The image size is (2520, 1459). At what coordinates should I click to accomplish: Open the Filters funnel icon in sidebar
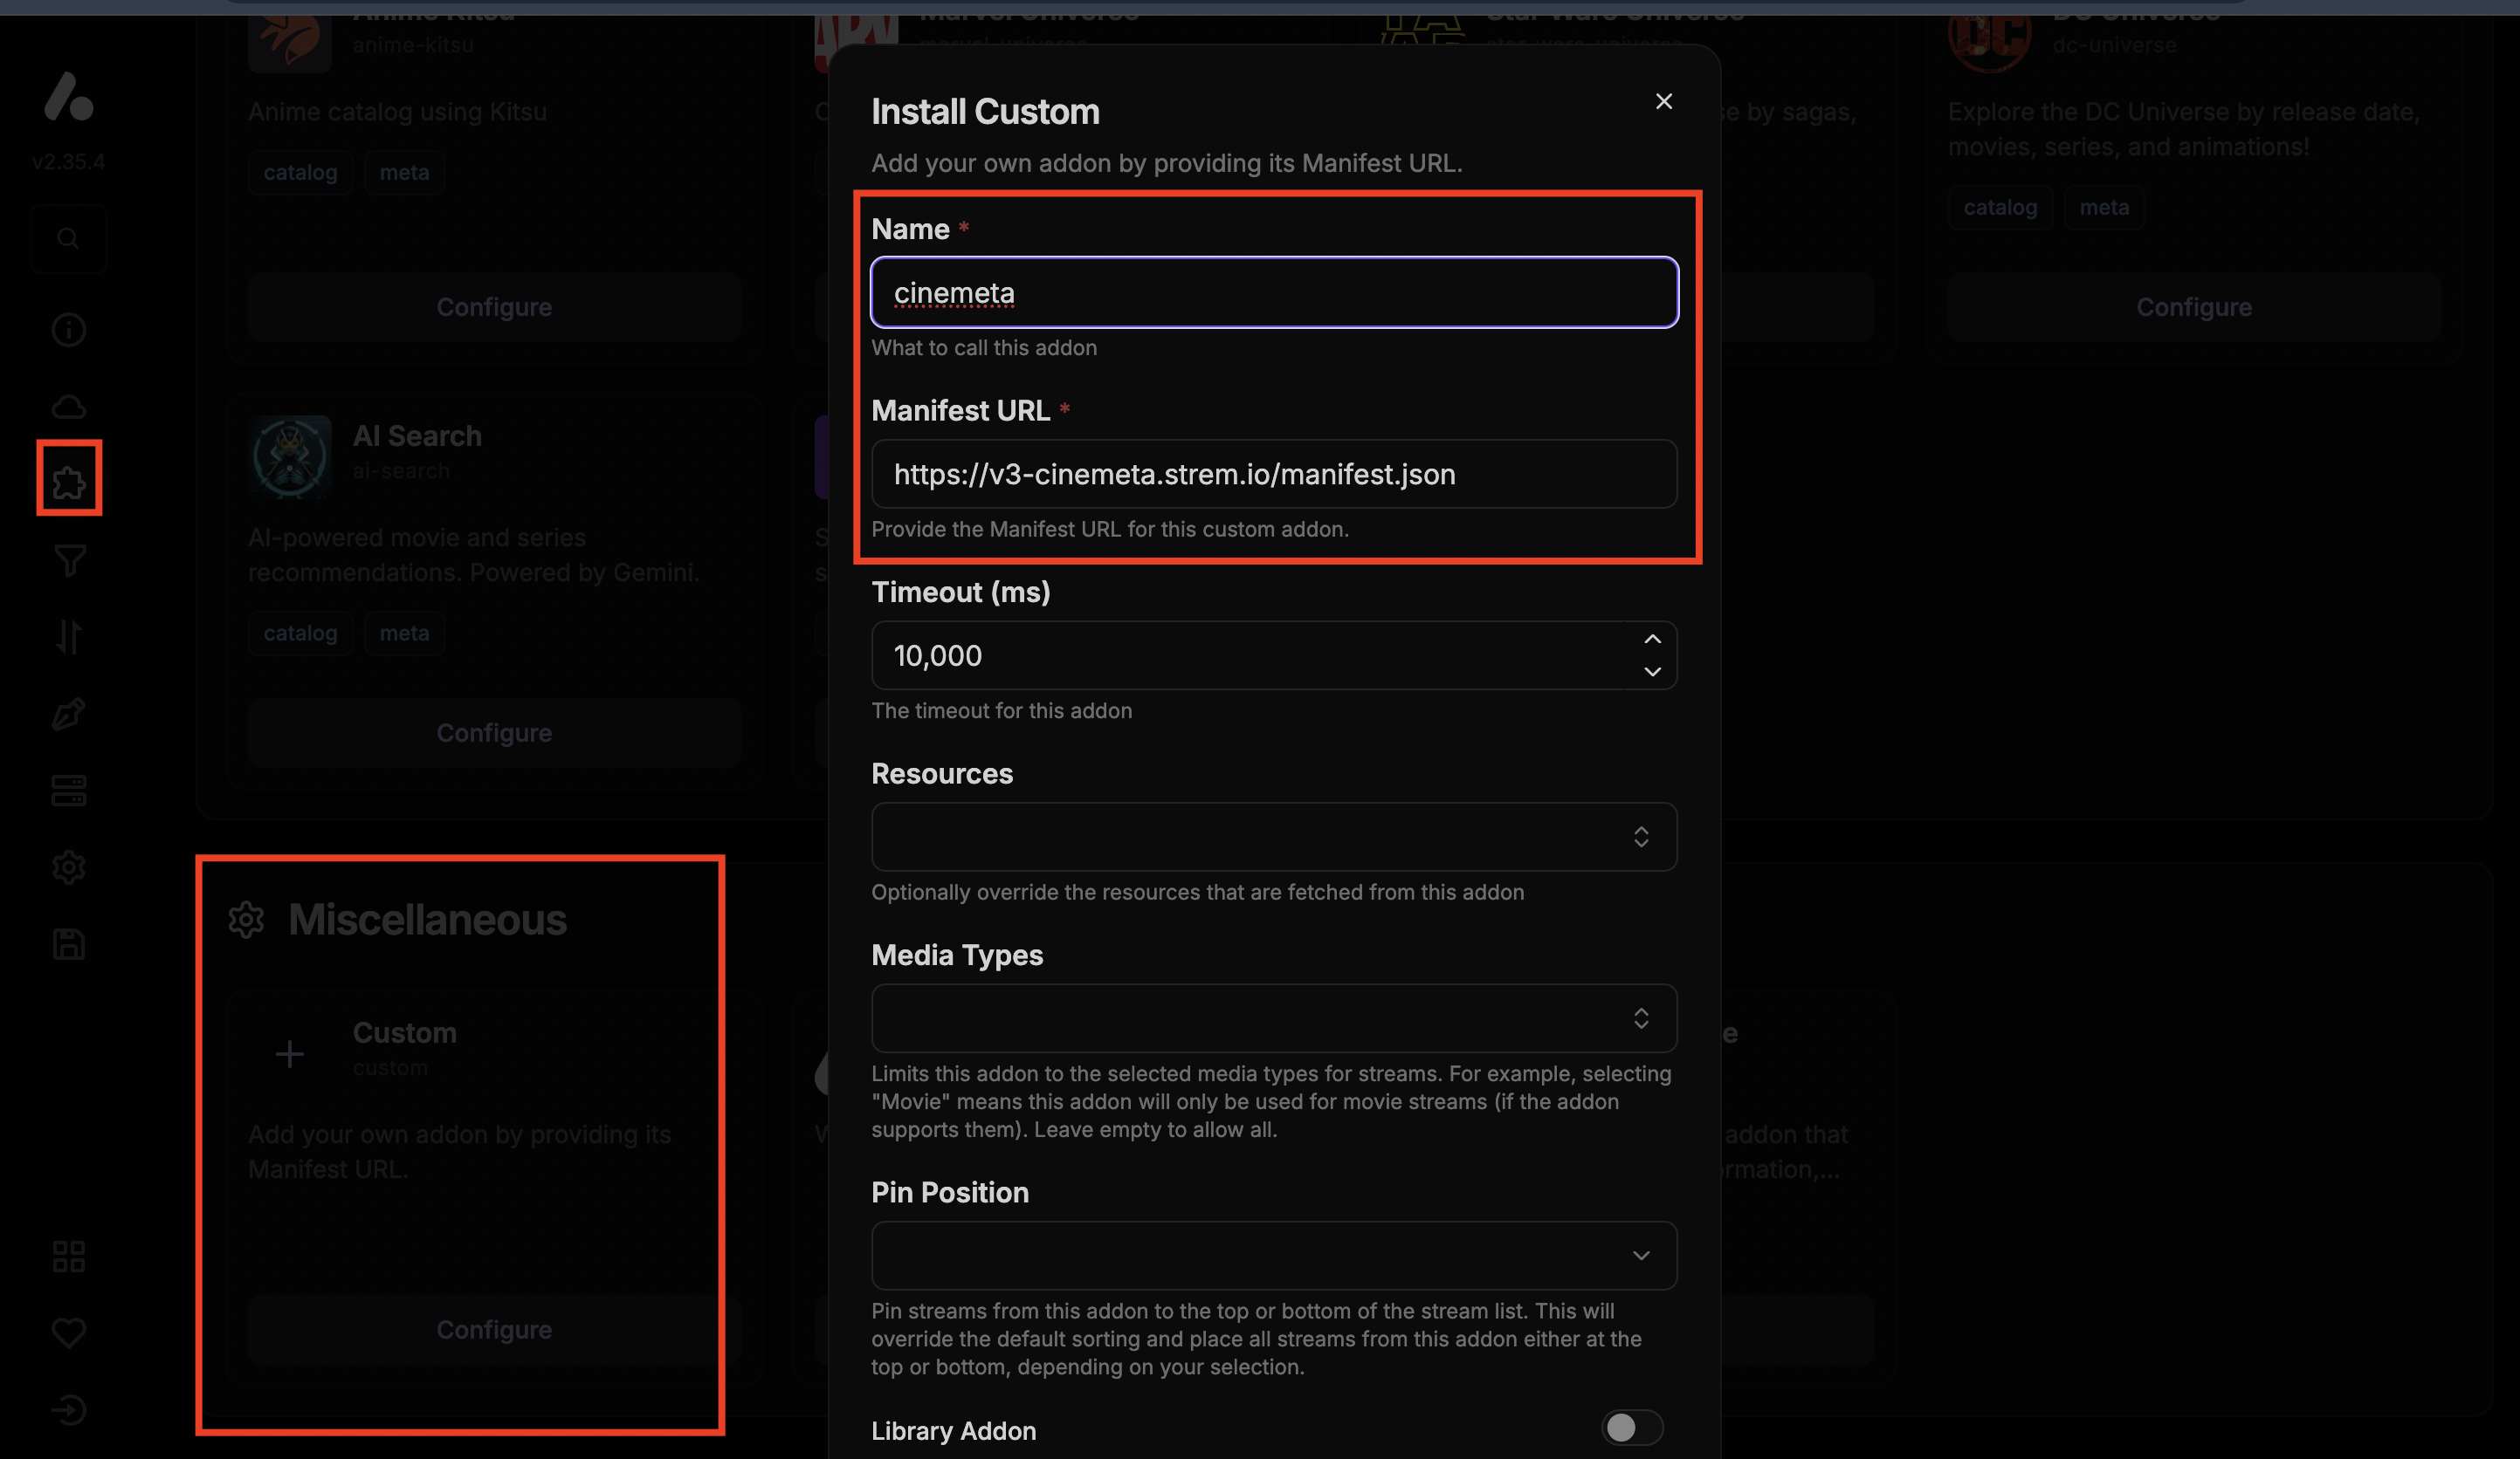(x=68, y=560)
